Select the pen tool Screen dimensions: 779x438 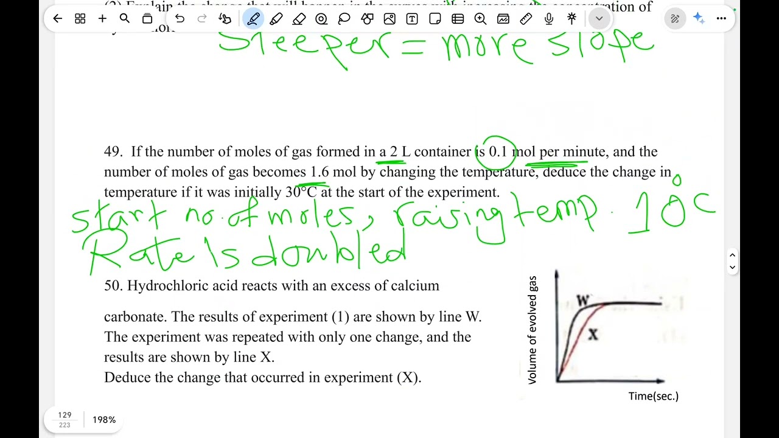253,19
